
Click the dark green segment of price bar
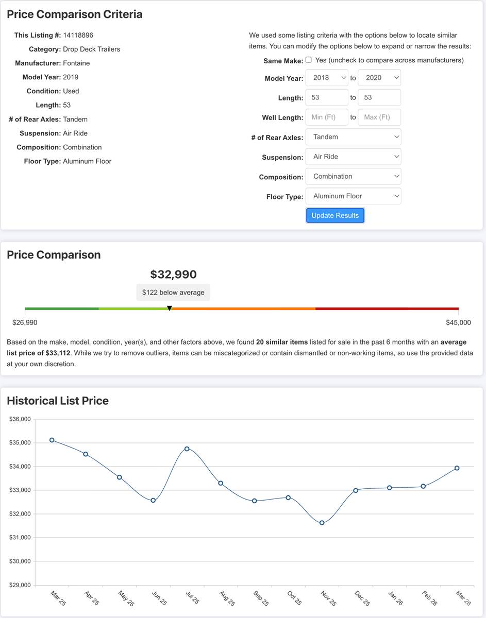click(x=62, y=309)
